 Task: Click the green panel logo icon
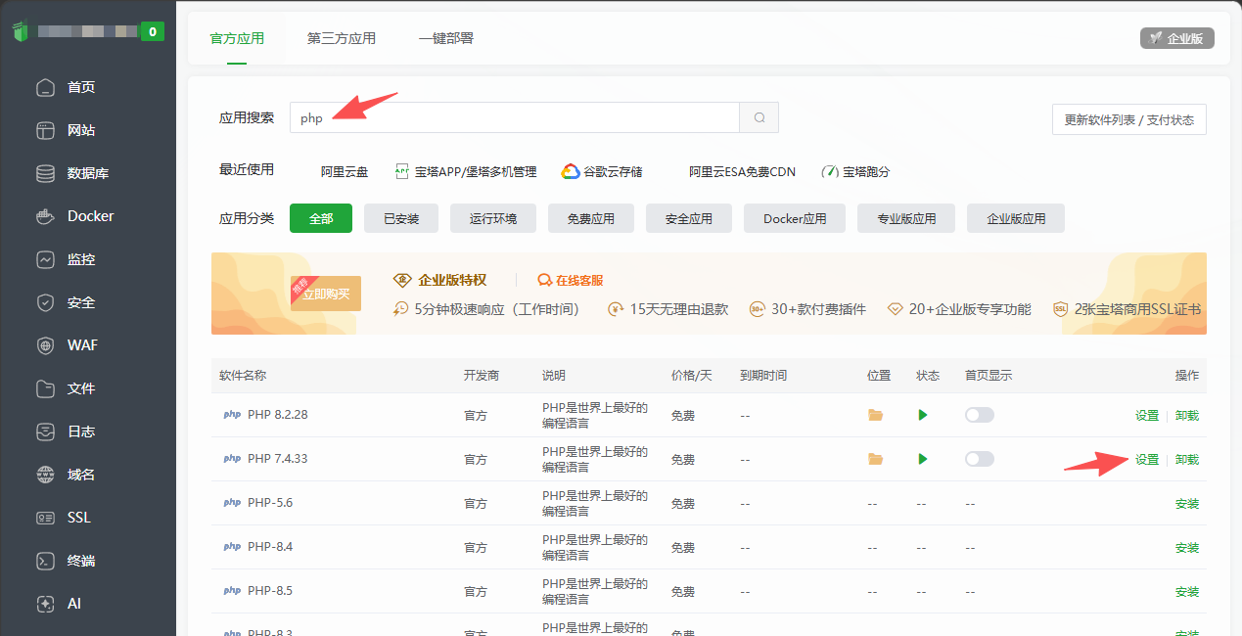coord(22,31)
